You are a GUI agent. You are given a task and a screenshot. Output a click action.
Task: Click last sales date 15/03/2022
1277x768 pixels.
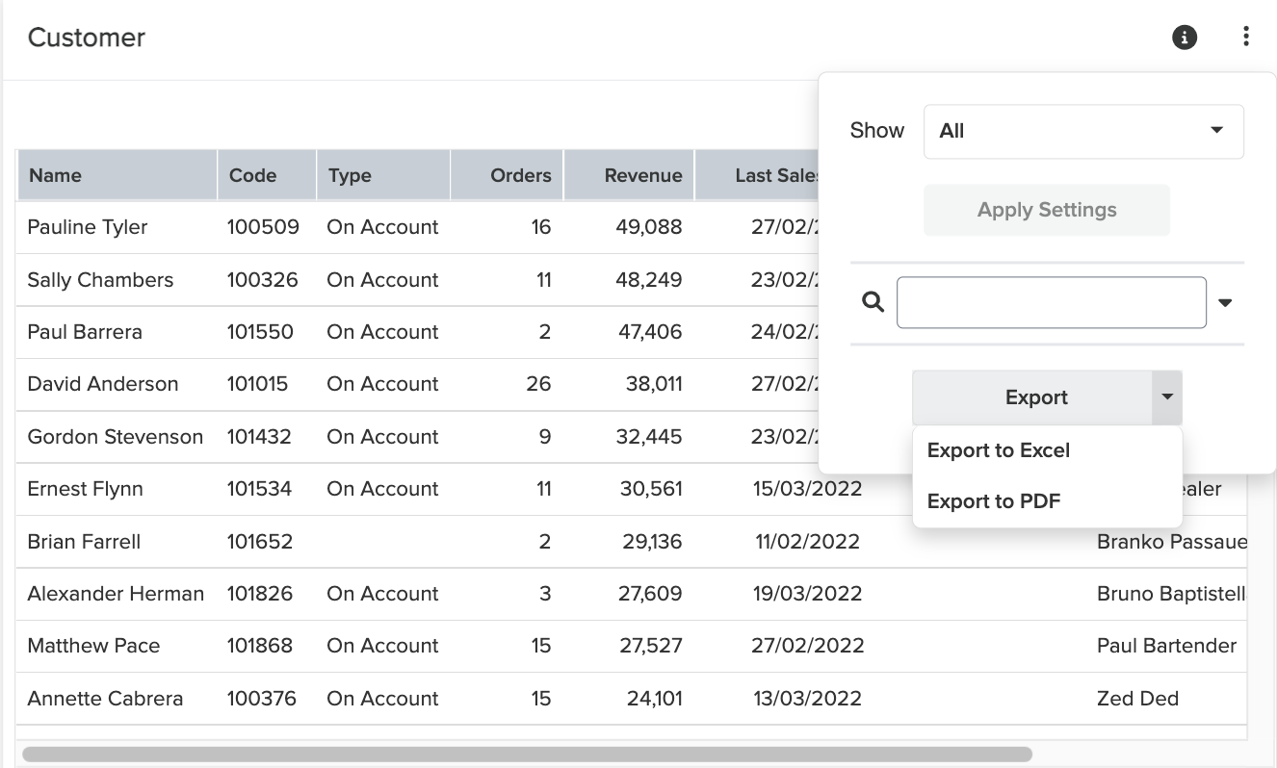(x=807, y=489)
